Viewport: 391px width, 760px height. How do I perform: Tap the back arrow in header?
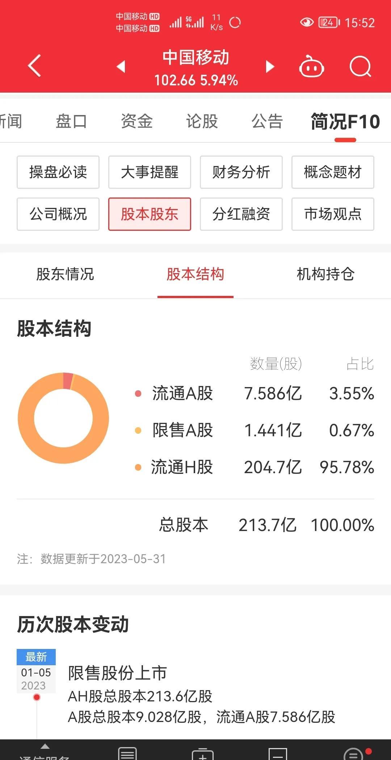34,66
